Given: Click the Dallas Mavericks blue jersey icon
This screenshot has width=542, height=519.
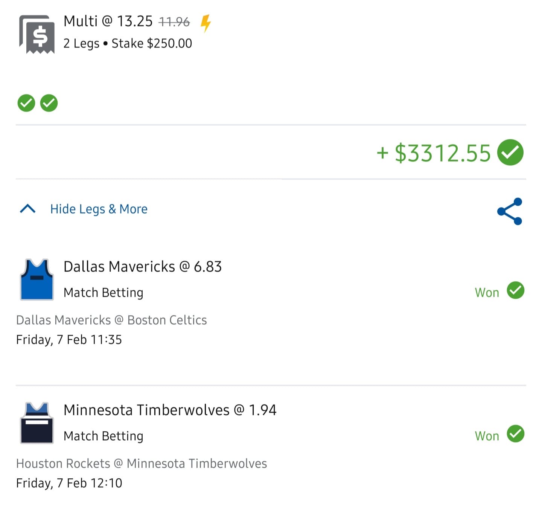Looking at the screenshot, I should [x=37, y=279].
